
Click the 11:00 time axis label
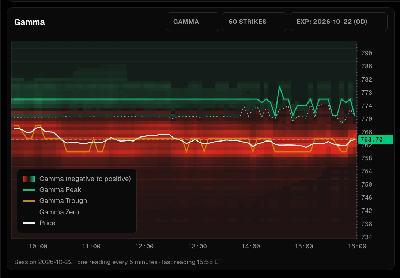91,246
